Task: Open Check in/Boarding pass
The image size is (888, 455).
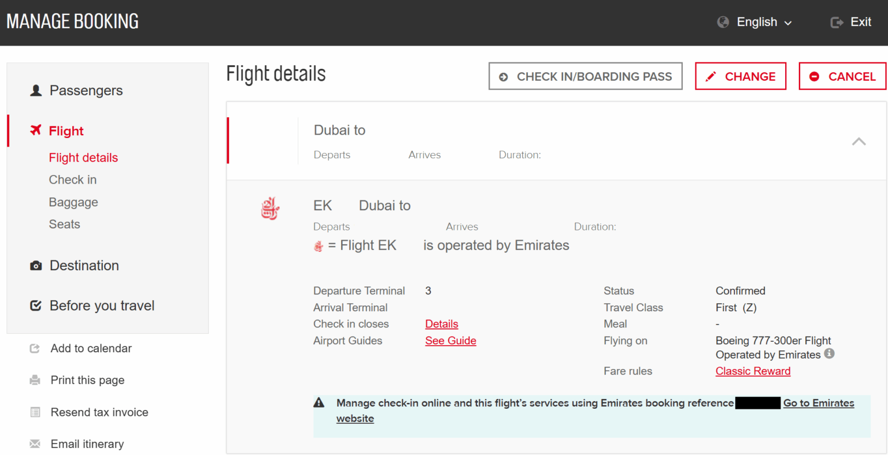Action: pyautogui.click(x=585, y=76)
